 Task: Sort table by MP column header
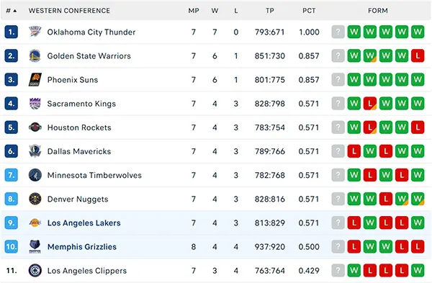coord(194,11)
